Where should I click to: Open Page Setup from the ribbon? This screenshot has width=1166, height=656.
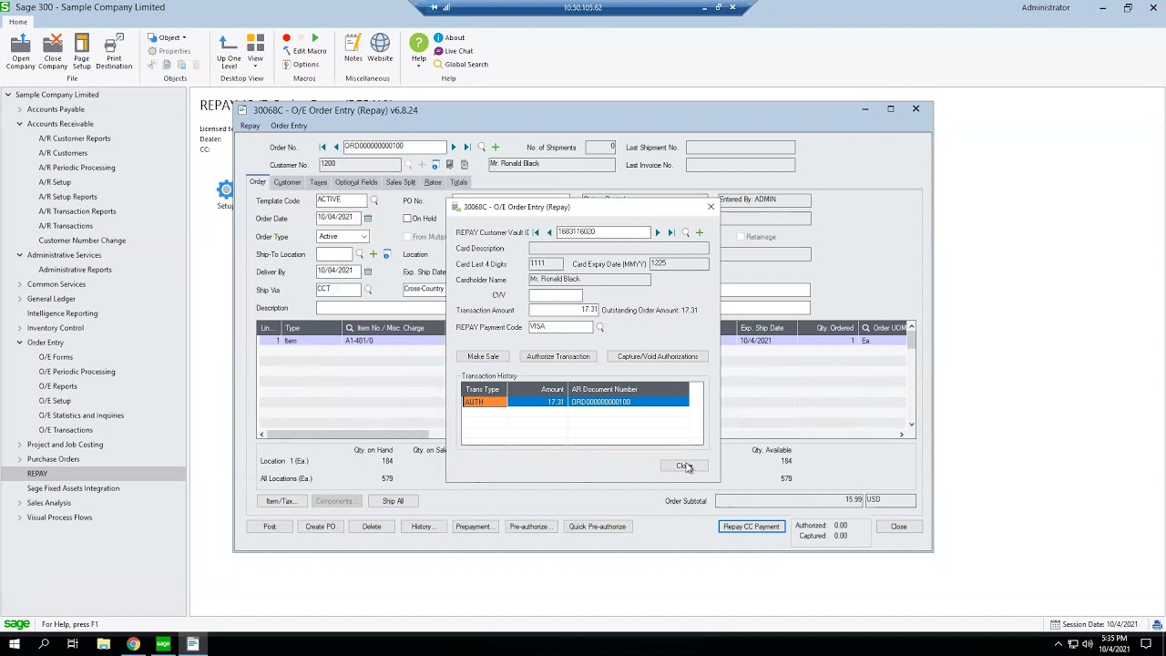[x=82, y=51]
